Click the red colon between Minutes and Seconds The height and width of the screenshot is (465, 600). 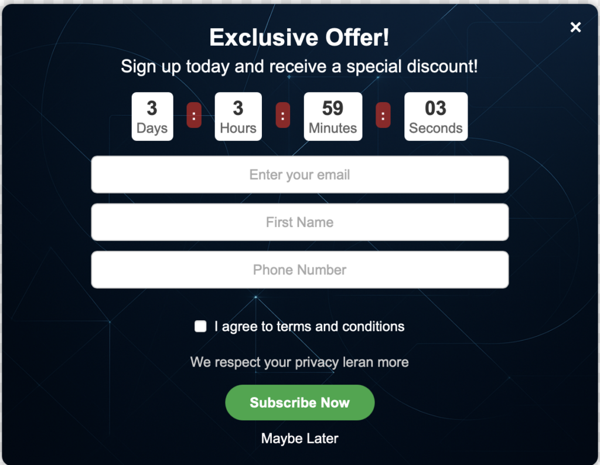point(383,116)
